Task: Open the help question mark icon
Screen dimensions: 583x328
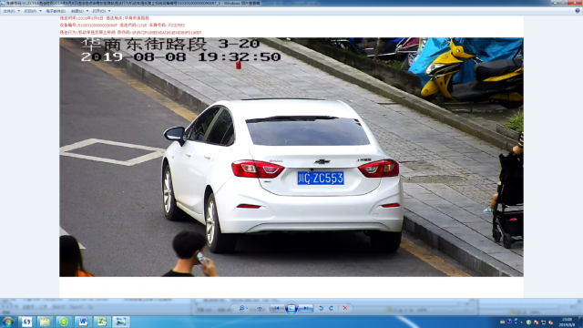Action: pyautogui.click(x=577, y=11)
